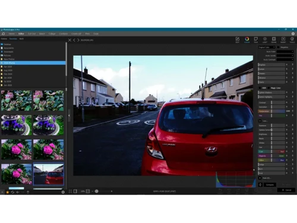Viewport: 297px width, 223px height.
Task: Go to previous photo arrow
Action: tap(74, 40)
